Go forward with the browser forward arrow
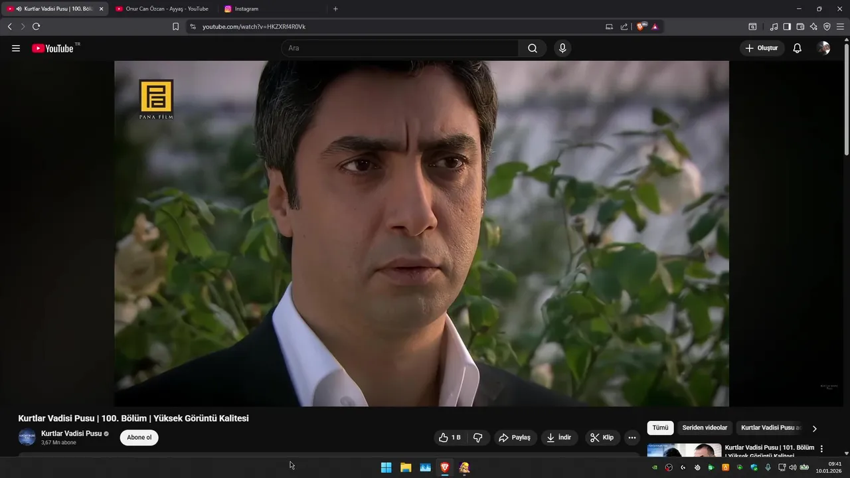The width and height of the screenshot is (850, 478). tap(23, 27)
